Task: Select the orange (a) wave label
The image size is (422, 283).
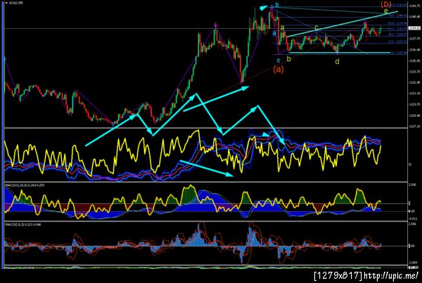Action: (x=279, y=70)
